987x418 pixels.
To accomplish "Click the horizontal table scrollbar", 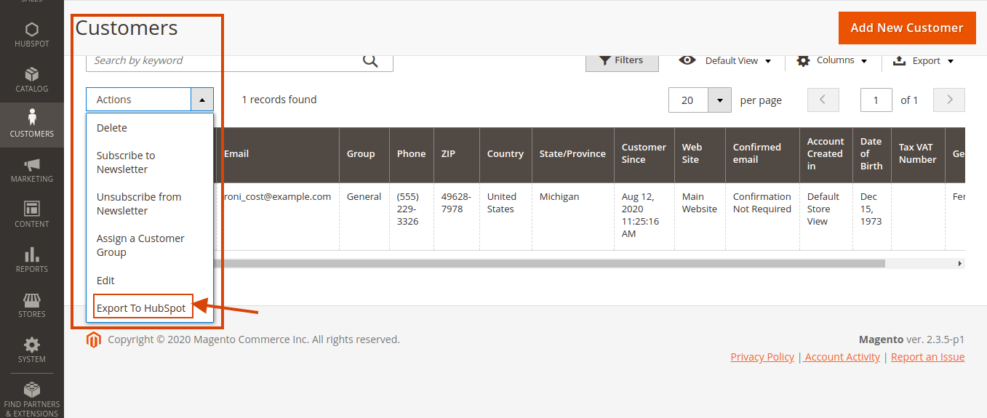I will click(551, 263).
